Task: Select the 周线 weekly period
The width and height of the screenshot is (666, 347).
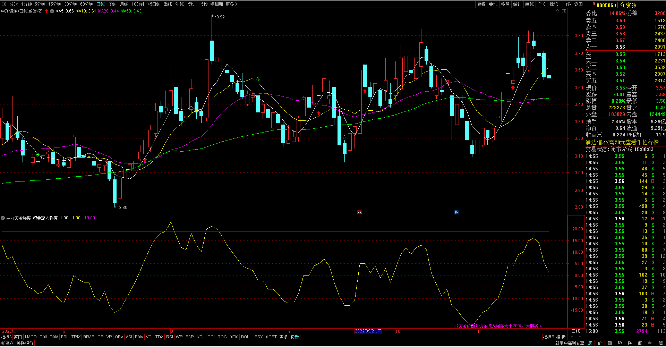Action: 112,4
